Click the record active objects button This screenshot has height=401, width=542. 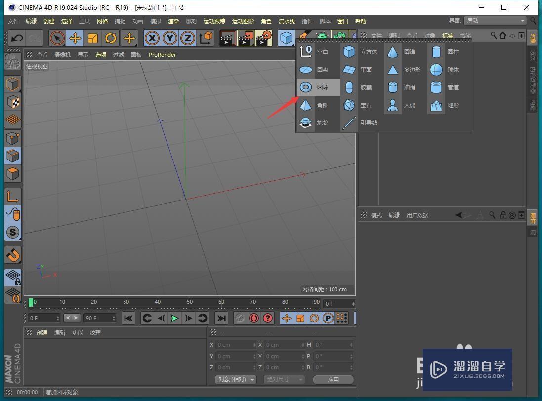(240, 318)
